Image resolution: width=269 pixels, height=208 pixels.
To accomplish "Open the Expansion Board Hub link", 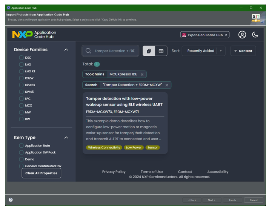I will (204, 35).
